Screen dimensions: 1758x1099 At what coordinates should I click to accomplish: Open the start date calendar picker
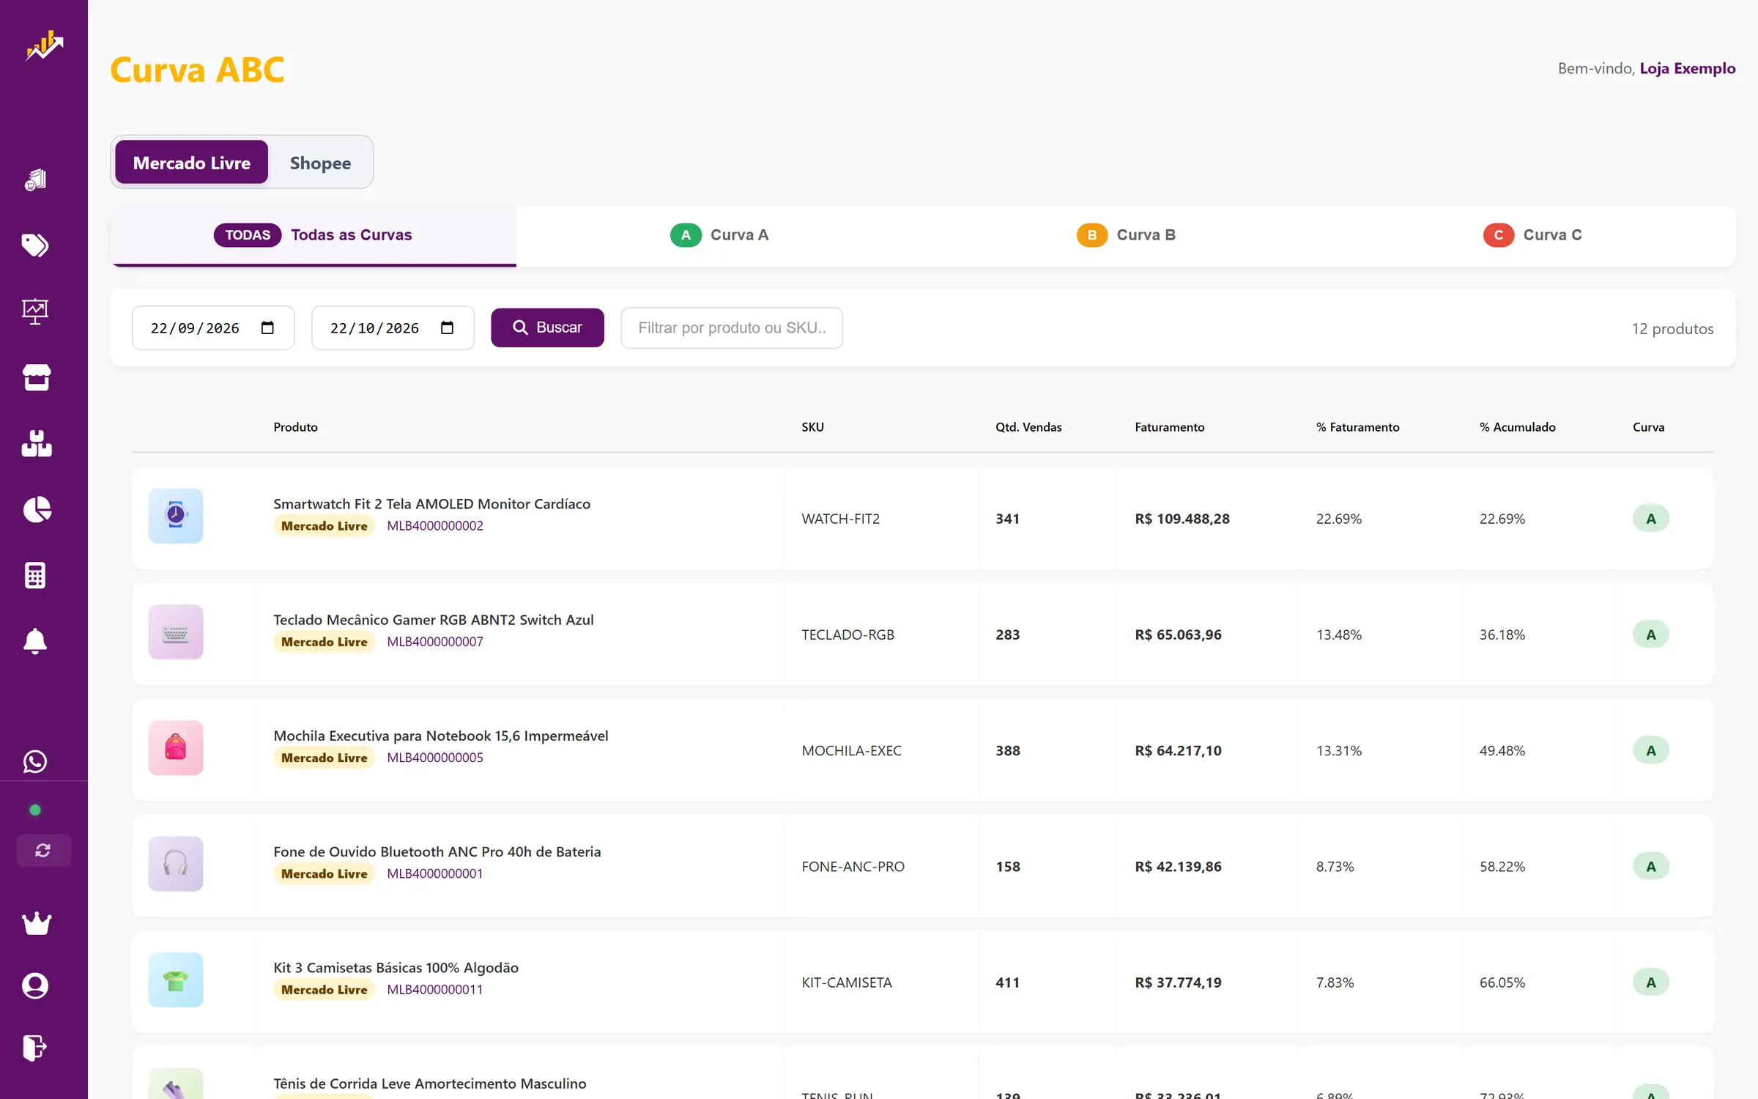click(267, 328)
